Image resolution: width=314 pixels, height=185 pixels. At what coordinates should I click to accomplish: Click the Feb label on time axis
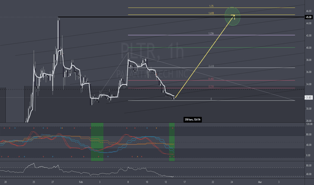pyautogui.click(x=81, y=182)
